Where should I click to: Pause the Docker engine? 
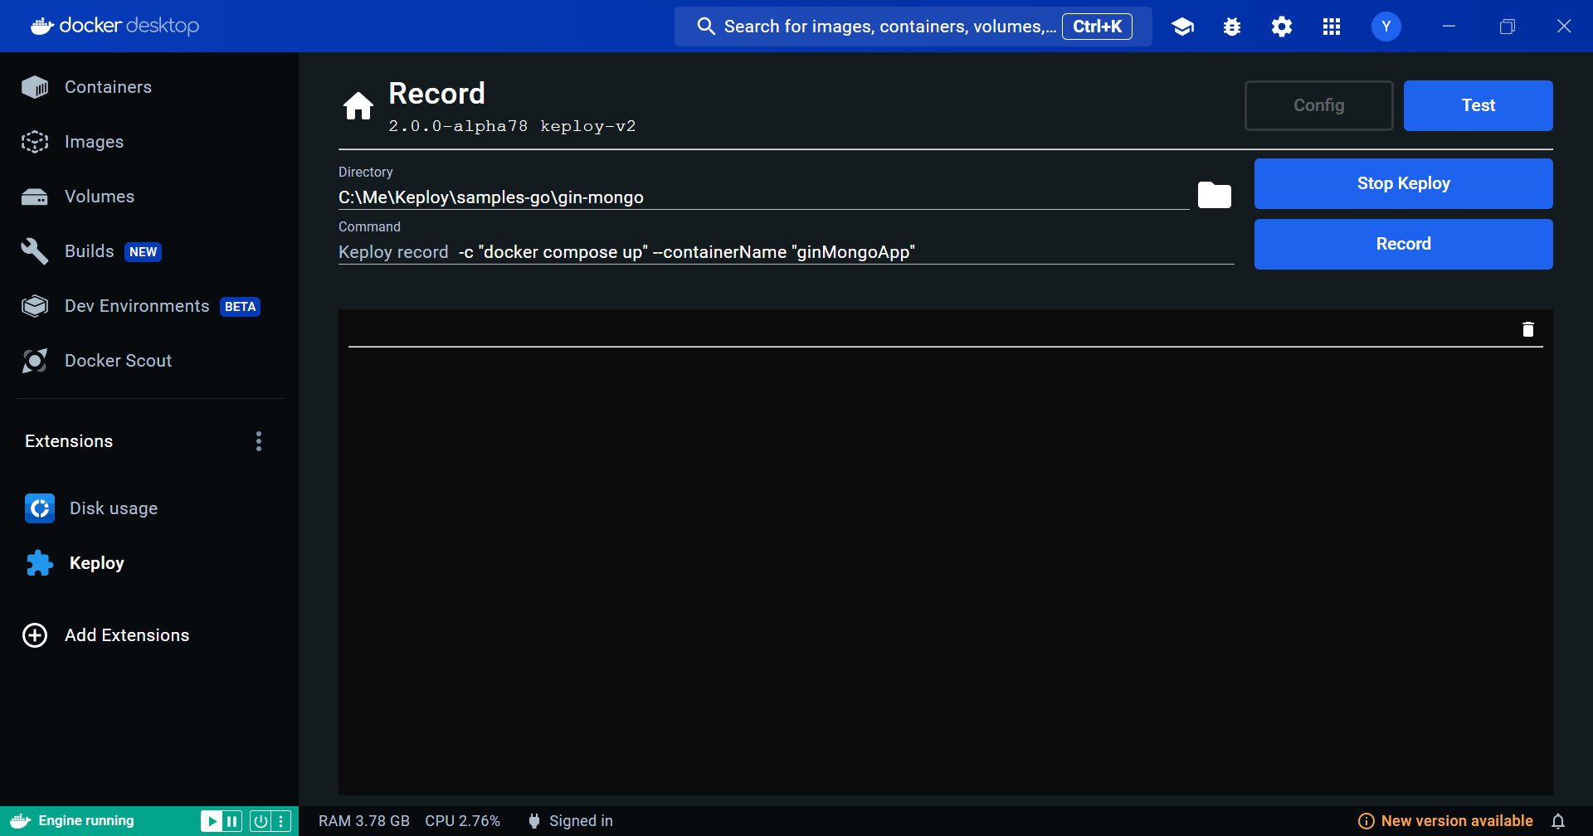click(232, 821)
